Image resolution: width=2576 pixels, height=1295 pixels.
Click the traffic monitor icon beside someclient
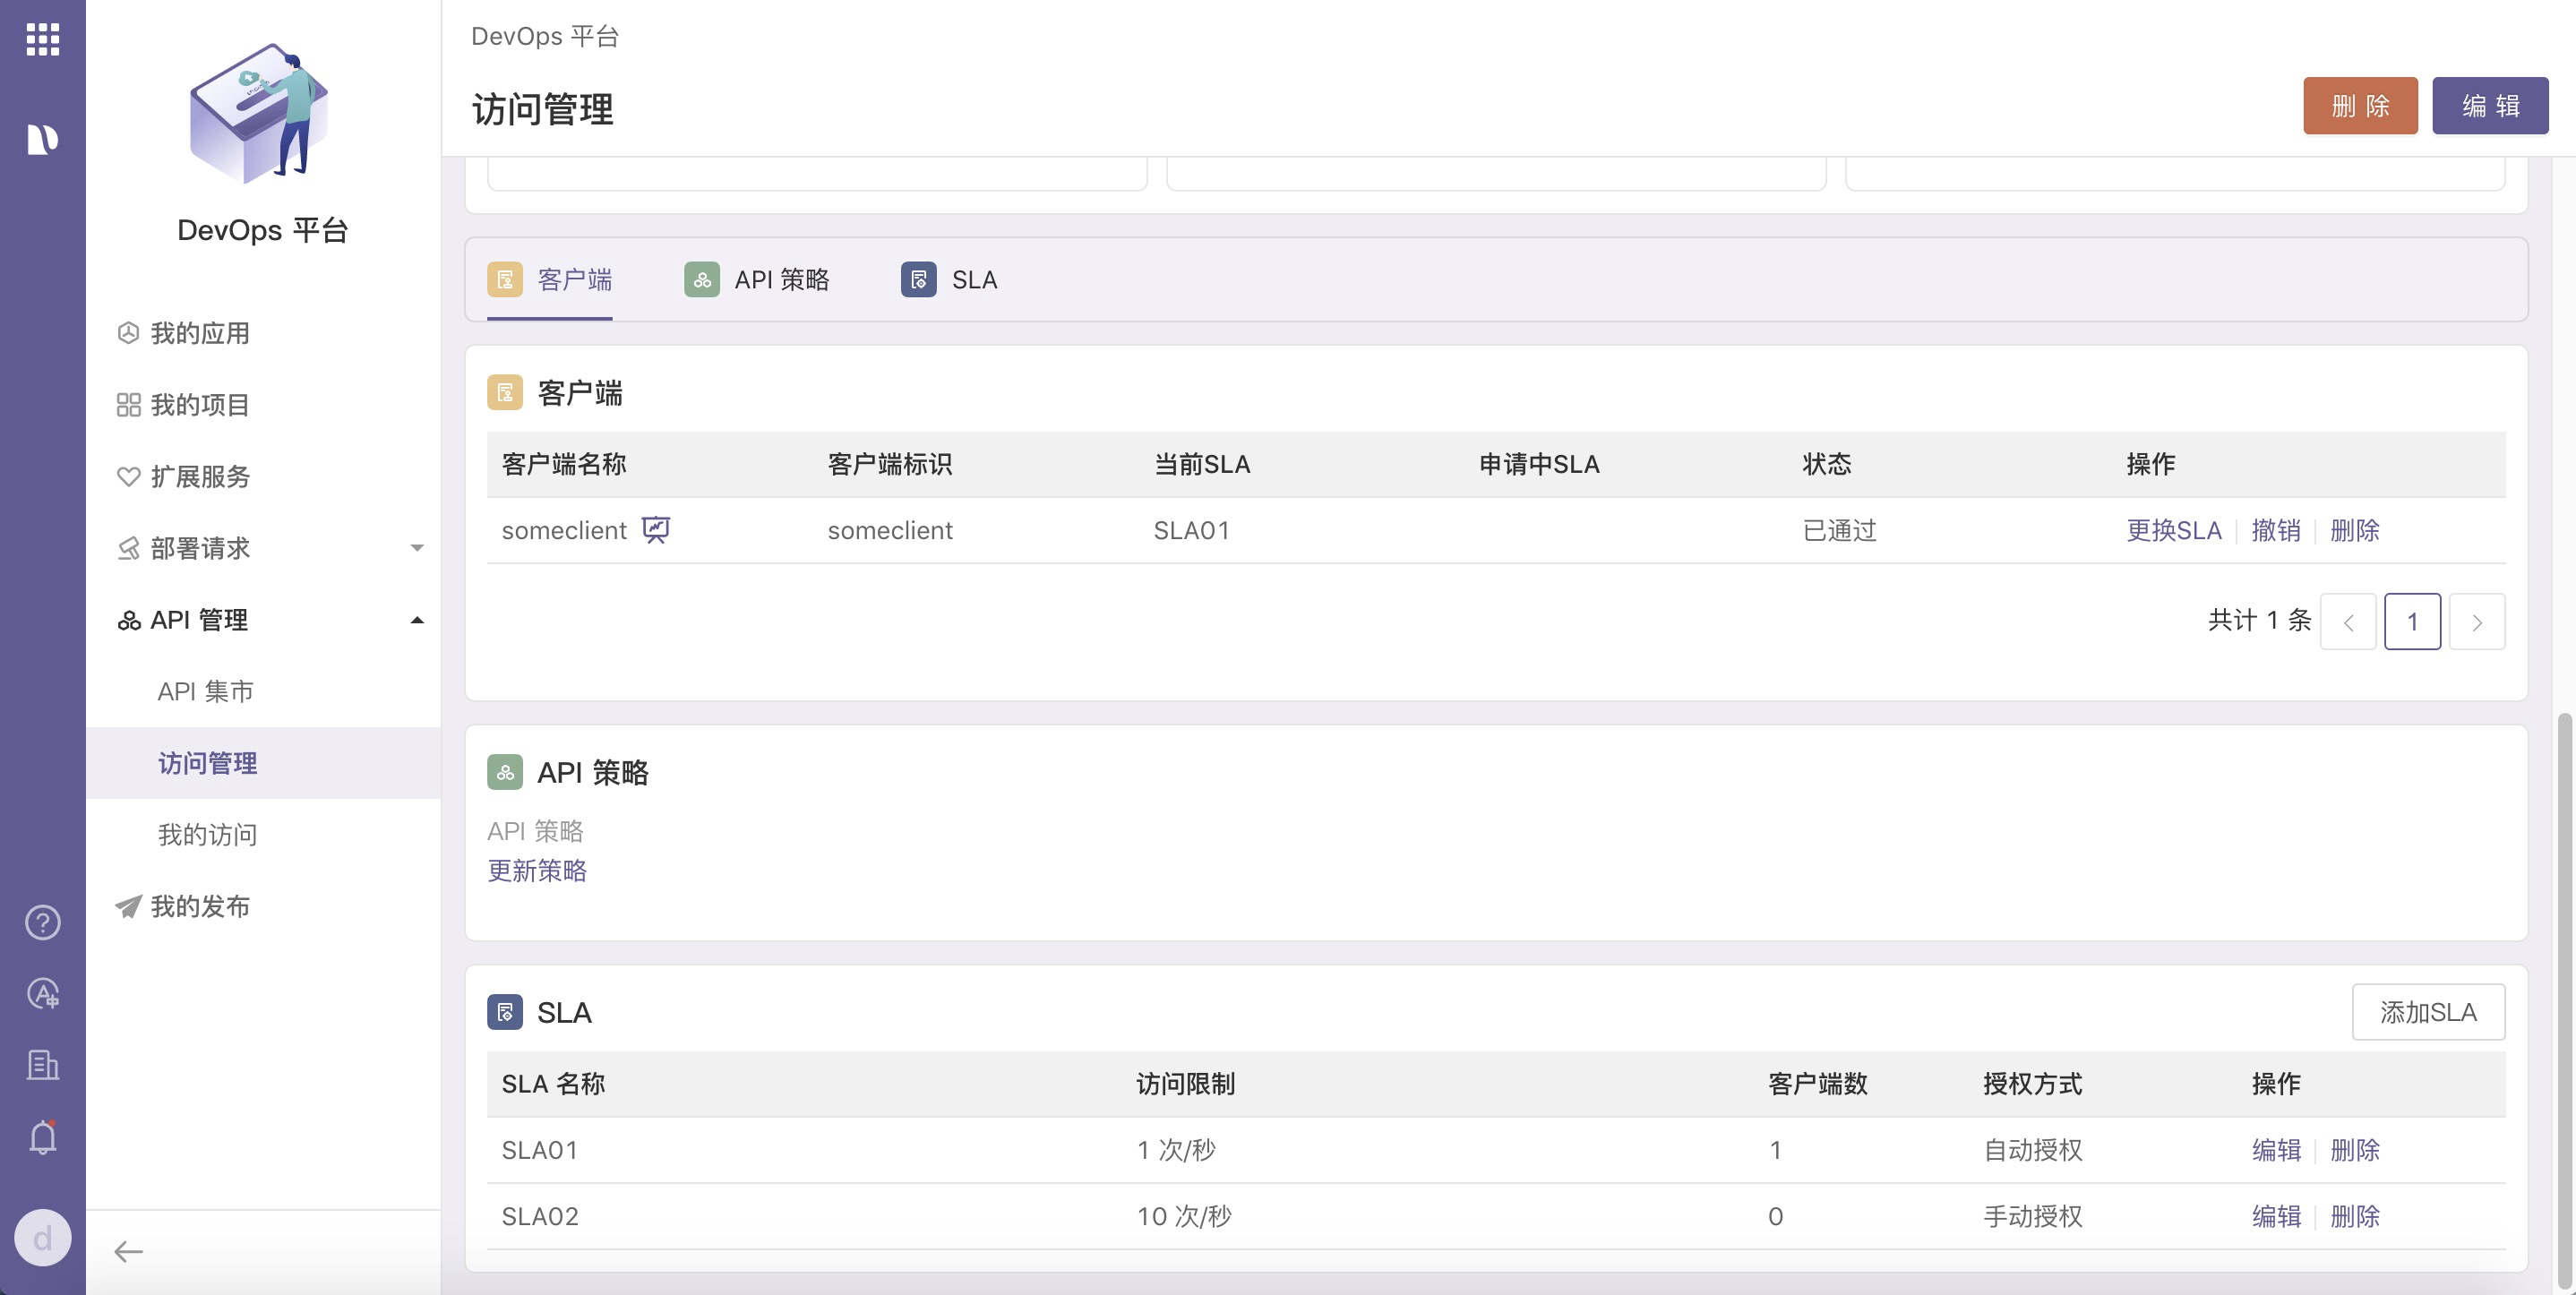(656, 529)
